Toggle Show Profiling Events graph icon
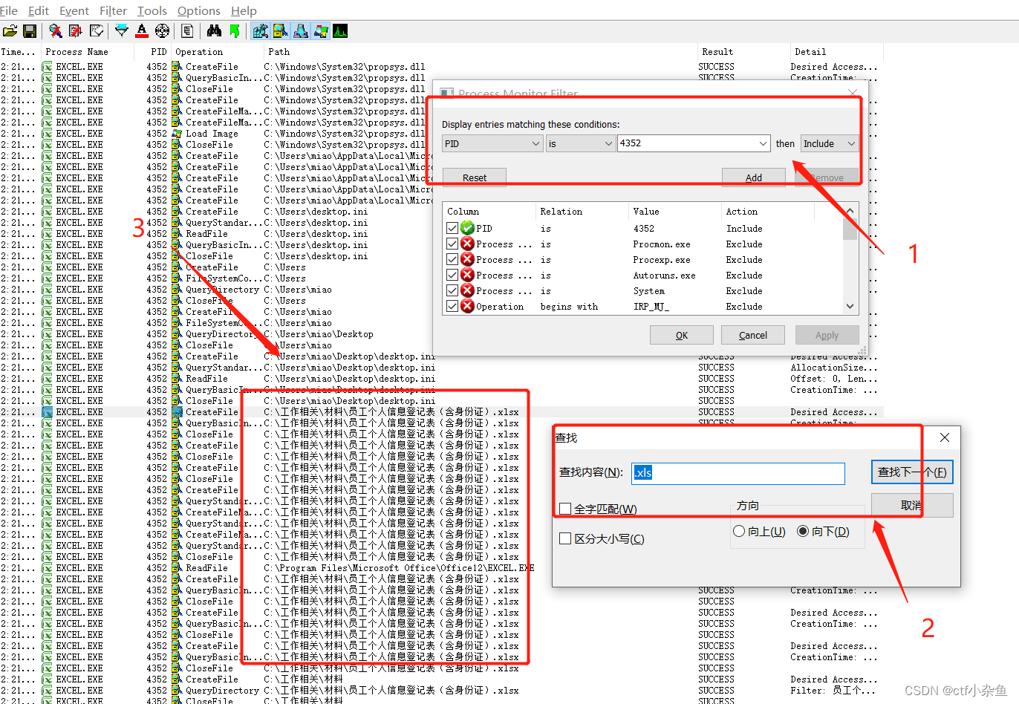The height and width of the screenshot is (704, 1019). (x=340, y=31)
